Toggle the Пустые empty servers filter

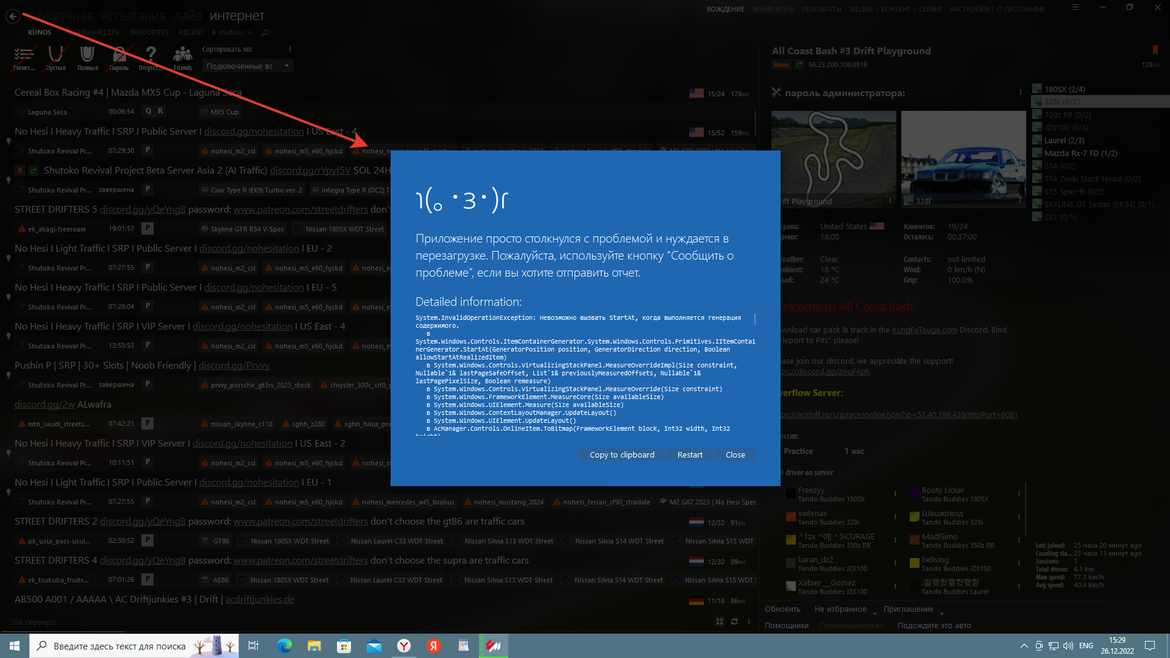tap(55, 58)
